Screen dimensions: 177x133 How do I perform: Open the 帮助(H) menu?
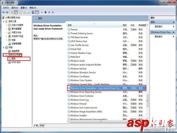pyautogui.click(x=33, y=8)
